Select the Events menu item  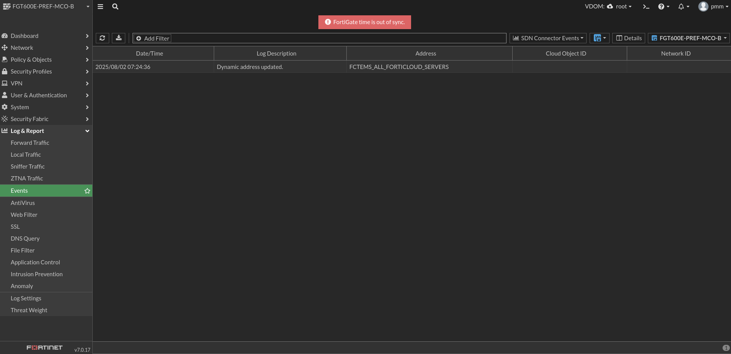(46, 190)
